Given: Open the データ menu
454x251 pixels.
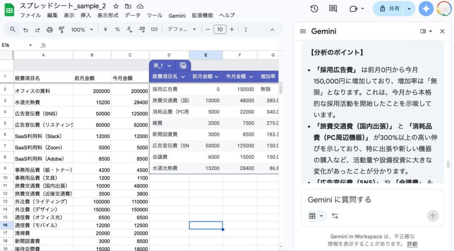Looking at the screenshot, I should (132, 15).
